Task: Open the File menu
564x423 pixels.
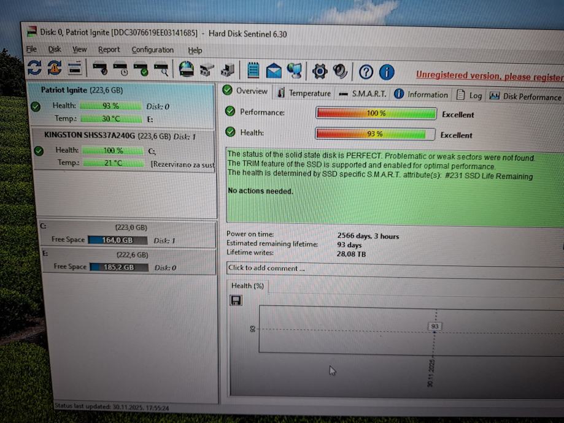Action: click(x=31, y=49)
